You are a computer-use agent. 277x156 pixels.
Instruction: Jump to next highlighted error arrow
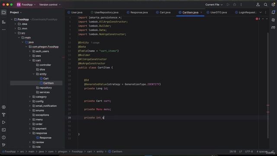click(267, 19)
